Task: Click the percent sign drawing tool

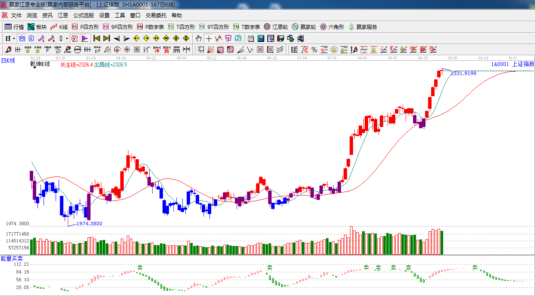Action: pyautogui.click(x=314, y=50)
